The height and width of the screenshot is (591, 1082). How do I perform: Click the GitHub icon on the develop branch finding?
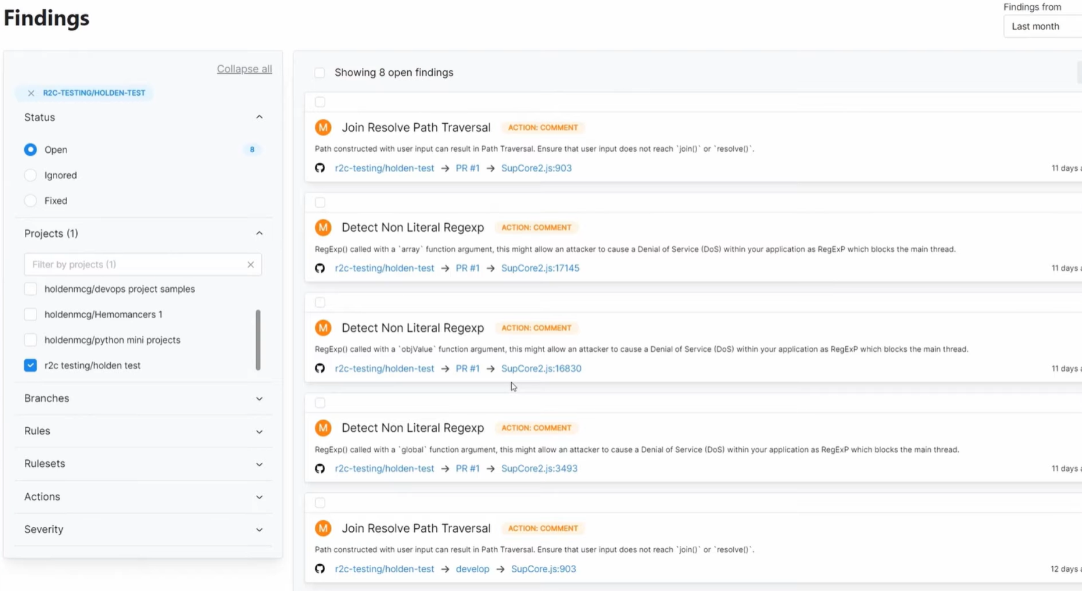click(x=320, y=569)
